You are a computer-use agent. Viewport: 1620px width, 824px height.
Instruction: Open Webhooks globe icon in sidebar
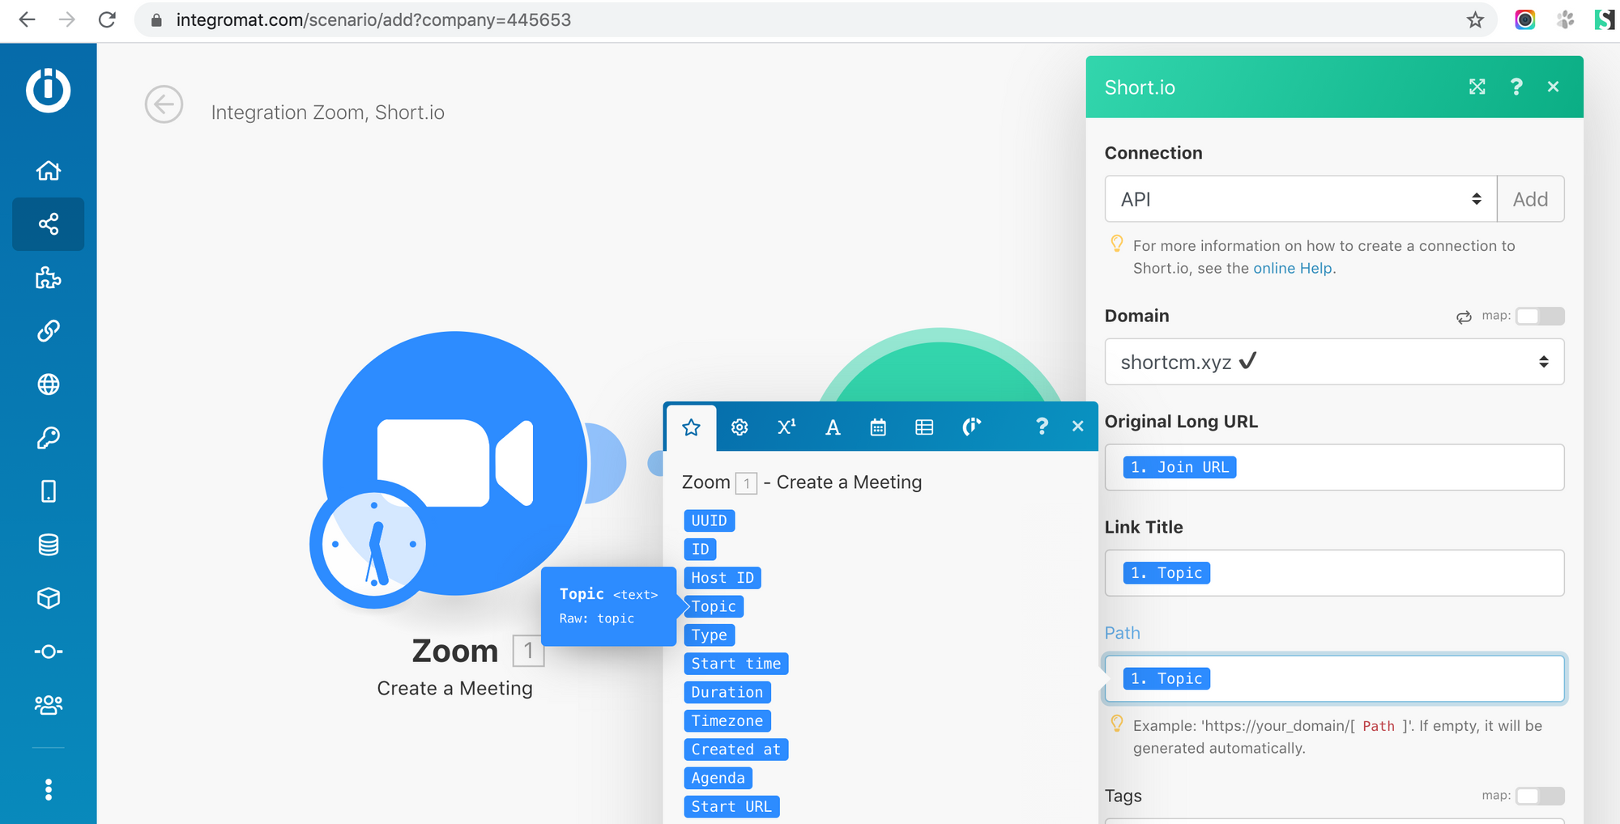(49, 384)
